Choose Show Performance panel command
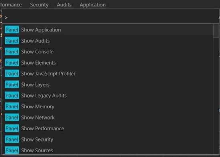This screenshot has height=157, width=220. [108, 128]
